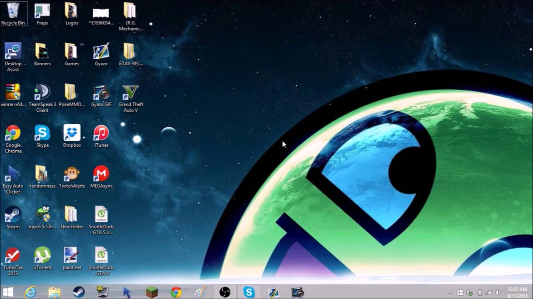Click the Gyazo desktop shortcut
This screenshot has height=299, width=533.
point(101,54)
